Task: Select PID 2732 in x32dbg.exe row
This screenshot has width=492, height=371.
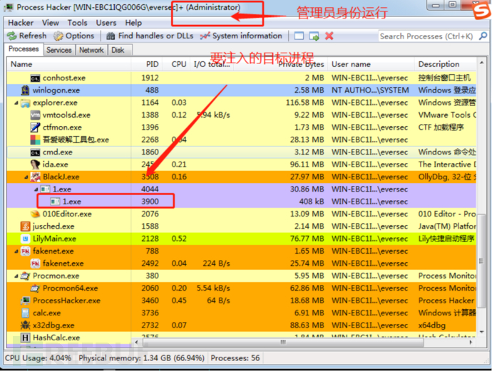Action: (150, 325)
